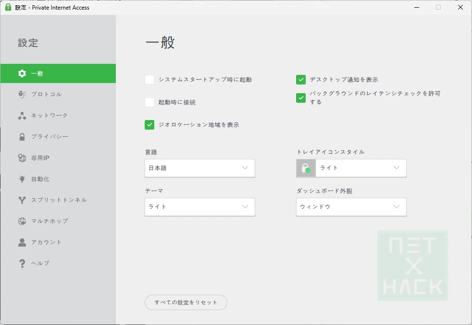Check the 起動時に接続 option
This screenshot has width=472, height=325.
click(149, 102)
